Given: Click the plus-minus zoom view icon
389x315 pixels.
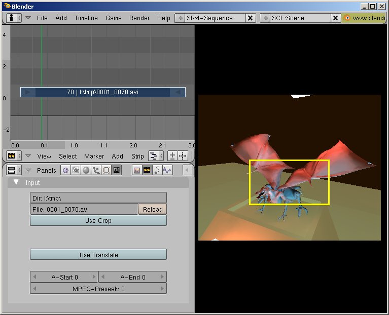Looking at the screenshot, I should coord(172,156).
